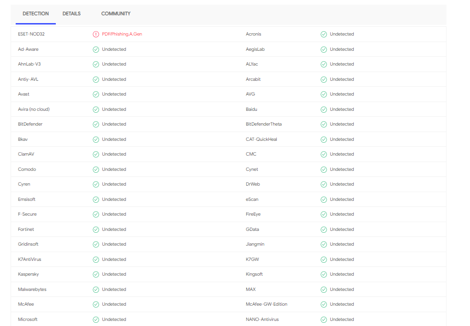Click Undetected result next to GData
The width and height of the screenshot is (470, 326).
[x=342, y=229]
